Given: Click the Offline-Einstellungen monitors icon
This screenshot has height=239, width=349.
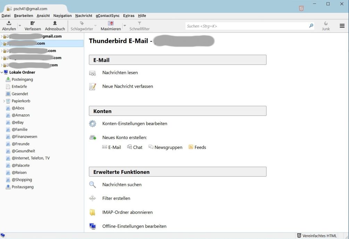Looking at the screenshot, I should [x=92, y=226].
